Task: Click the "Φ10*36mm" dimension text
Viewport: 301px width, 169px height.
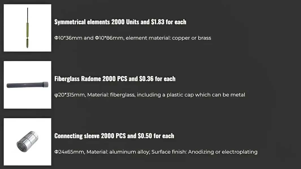Action: pos(68,38)
